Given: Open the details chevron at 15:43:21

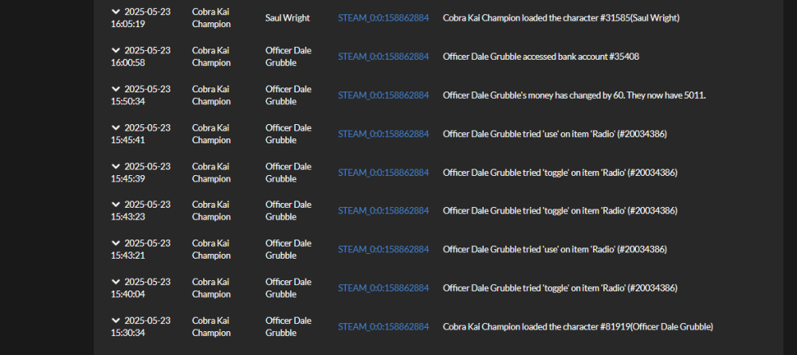Looking at the screenshot, I should click(x=116, y=244).
